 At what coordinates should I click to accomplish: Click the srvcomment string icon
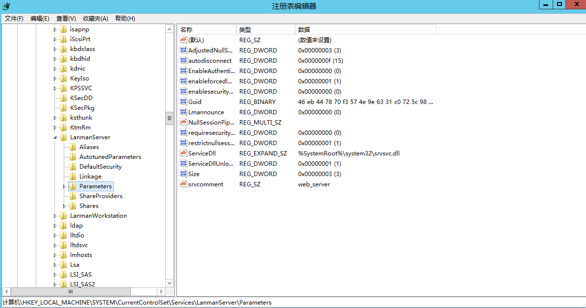[183, 184]
